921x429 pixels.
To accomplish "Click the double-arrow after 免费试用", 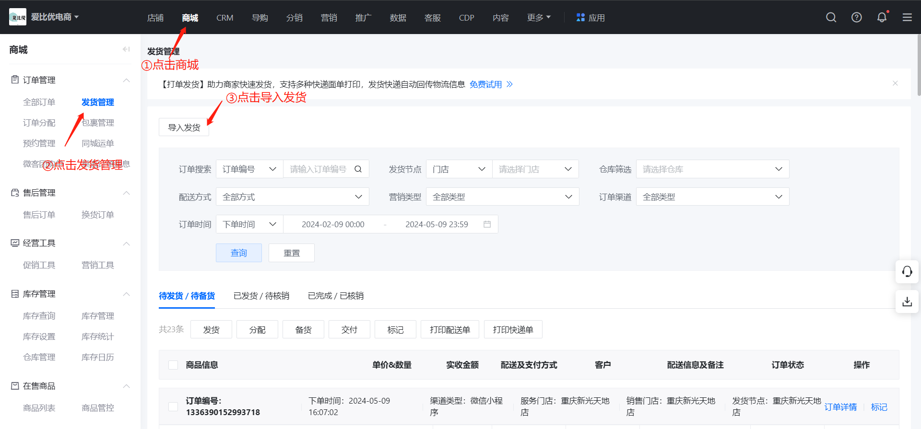I will tap(509, 84).
